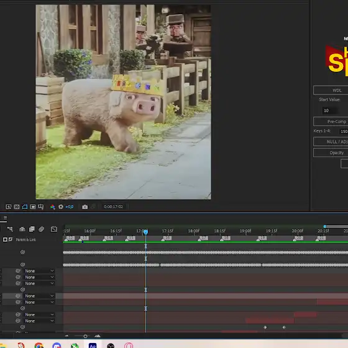Open the timeline panel hamburger menu
This screenshot has height=348, width=348.
pos(5,218)
